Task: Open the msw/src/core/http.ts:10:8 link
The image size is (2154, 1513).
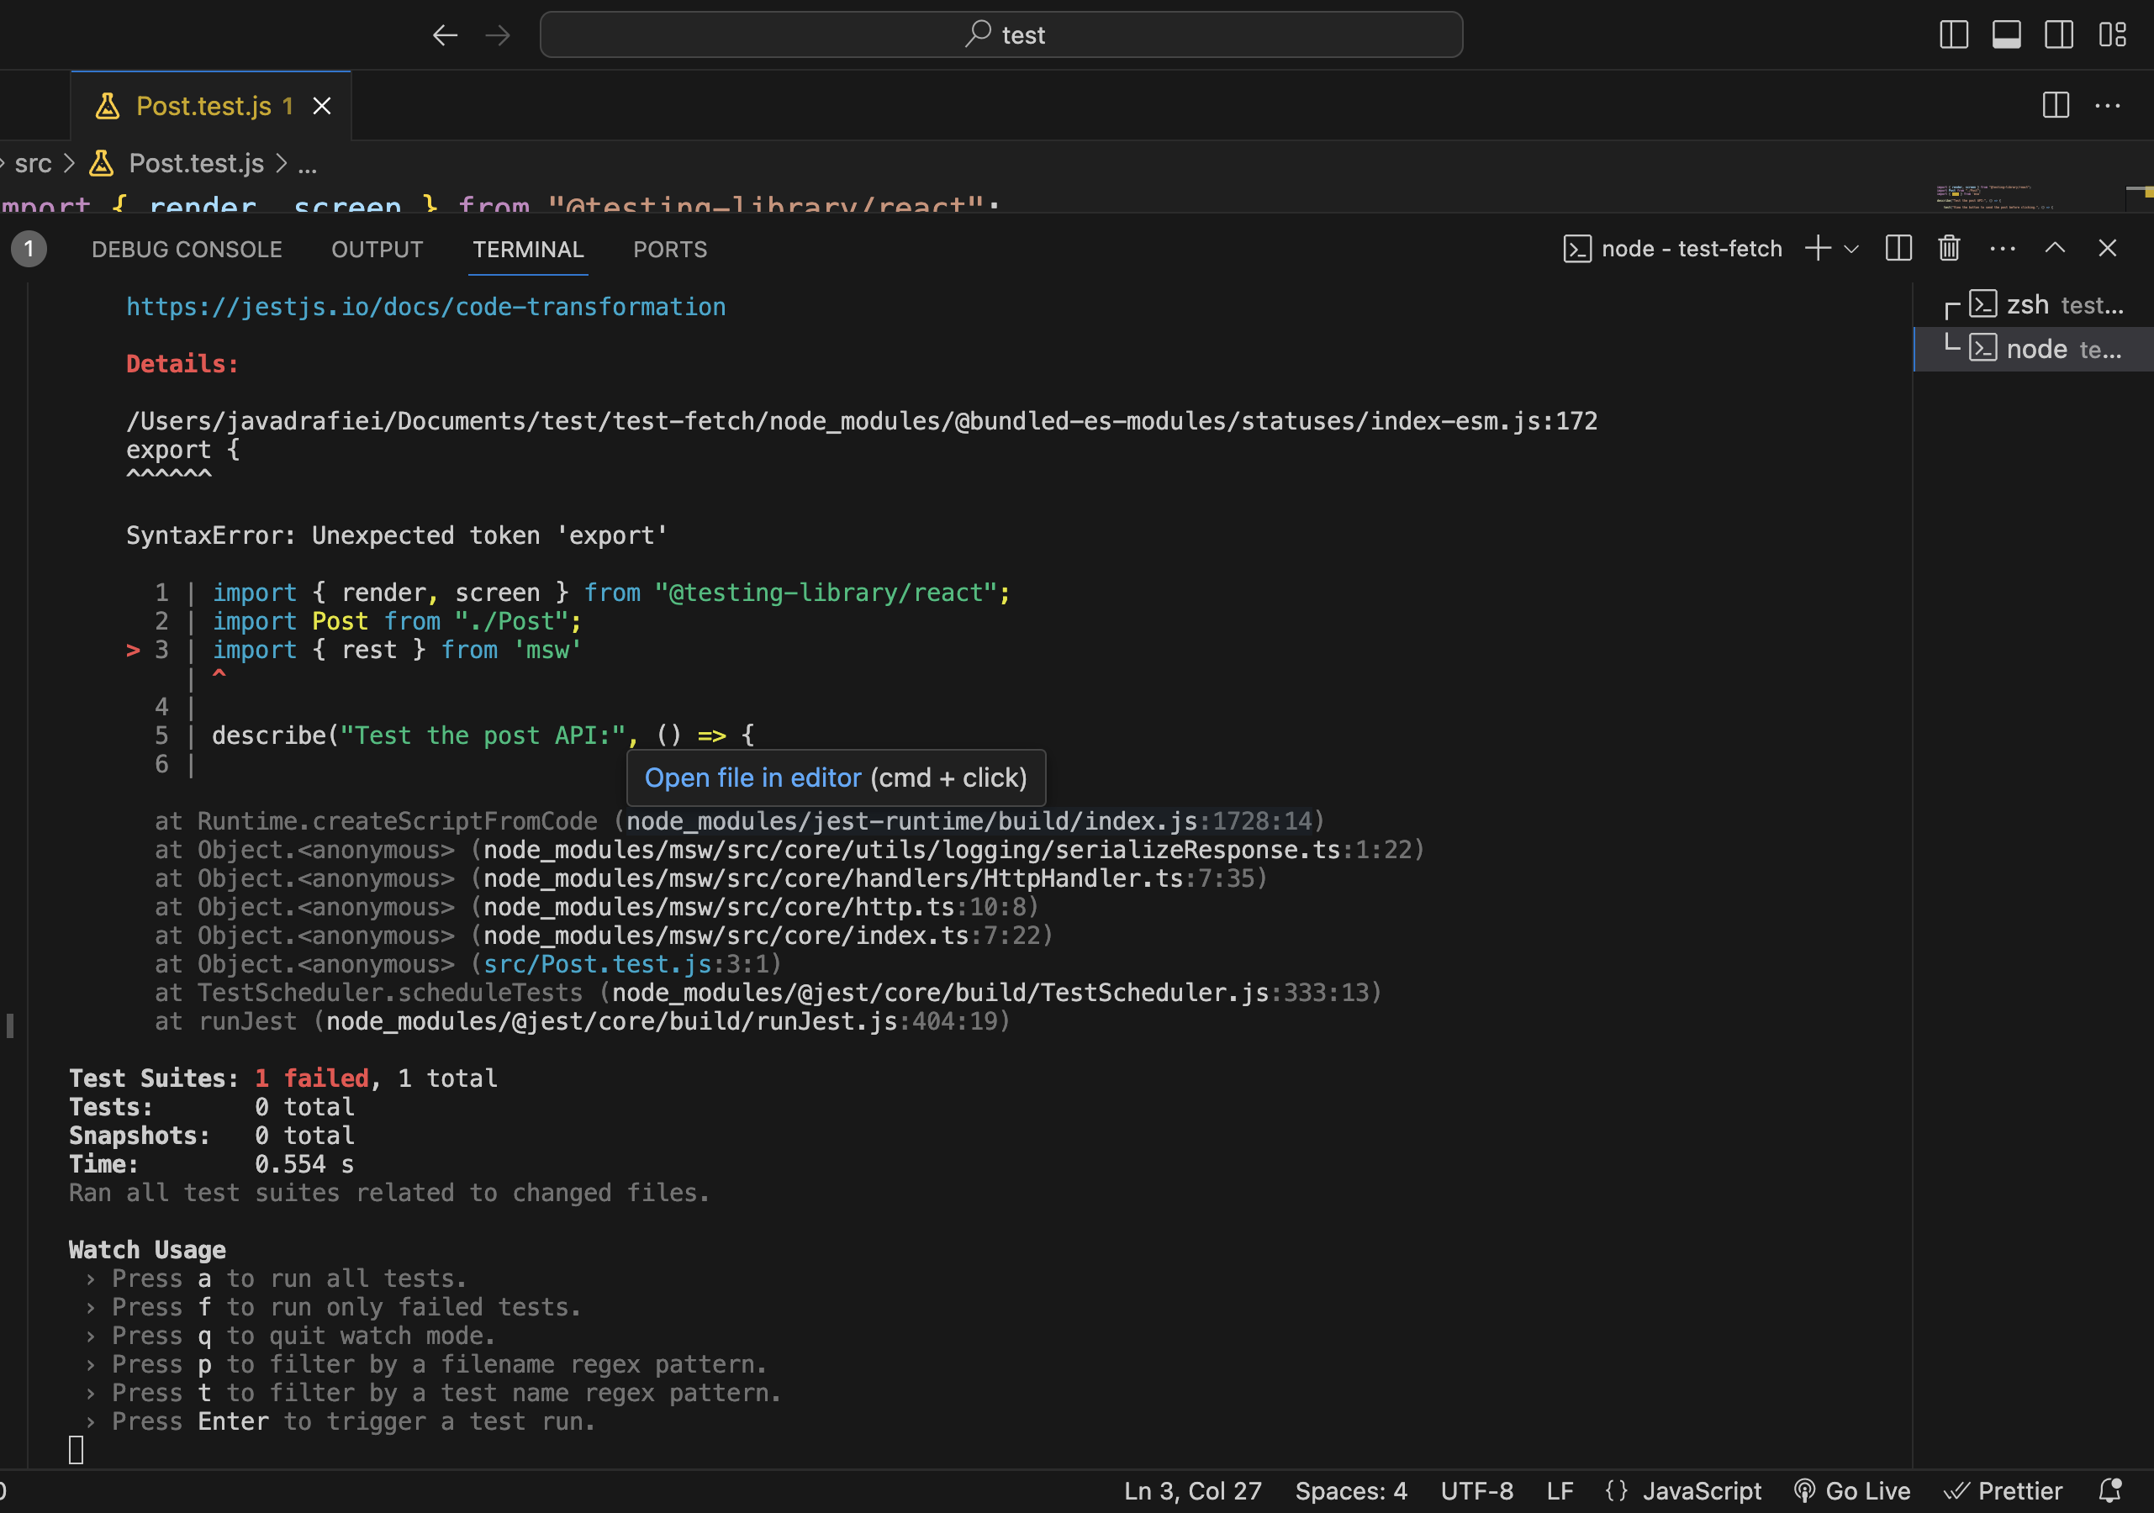Action: pyautogui.click(x=753, y=907)
